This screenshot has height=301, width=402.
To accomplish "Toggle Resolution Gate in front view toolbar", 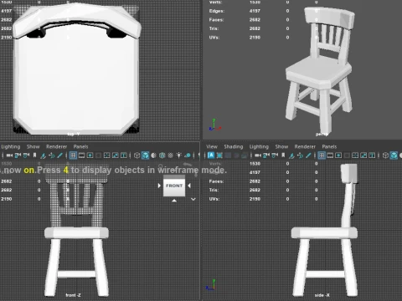I will tap(90, 156).
